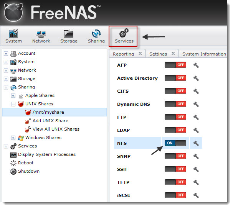Configure SNMP with its wrench icon
233x208 pixels.
click(196, 156)
